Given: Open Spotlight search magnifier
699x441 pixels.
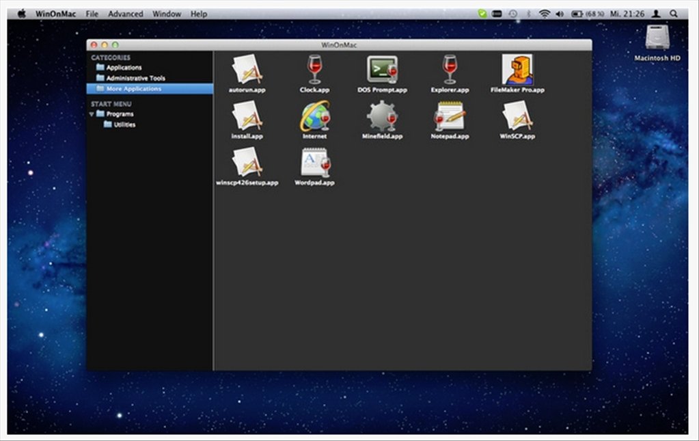Looking at the screenshot, I should point(674,14).
